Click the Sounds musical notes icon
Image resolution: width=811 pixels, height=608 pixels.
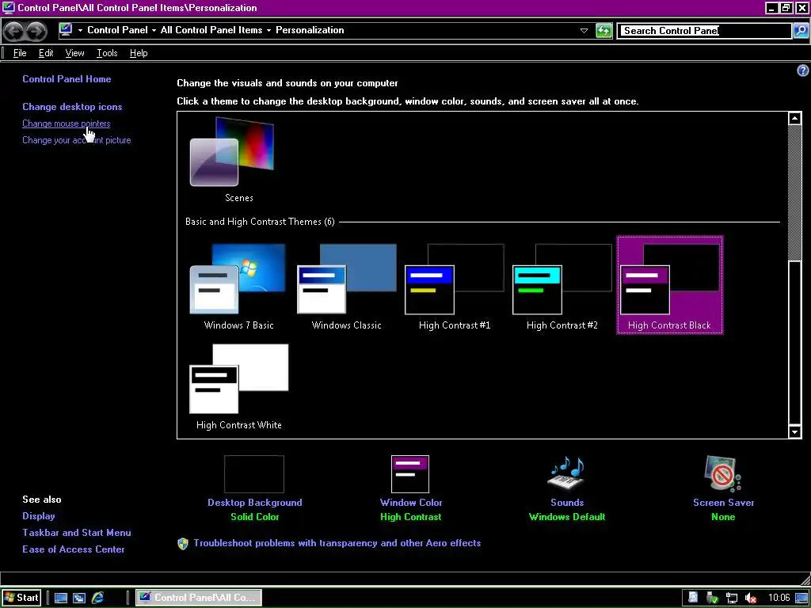pos(567,473)
